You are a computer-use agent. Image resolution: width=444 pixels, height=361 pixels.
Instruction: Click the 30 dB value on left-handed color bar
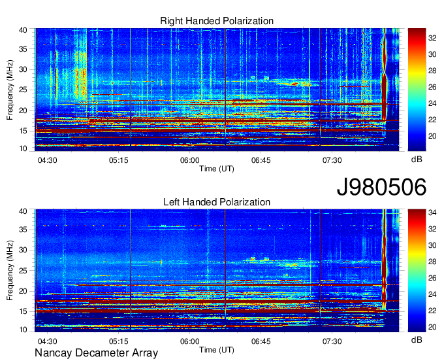(432, 245)
